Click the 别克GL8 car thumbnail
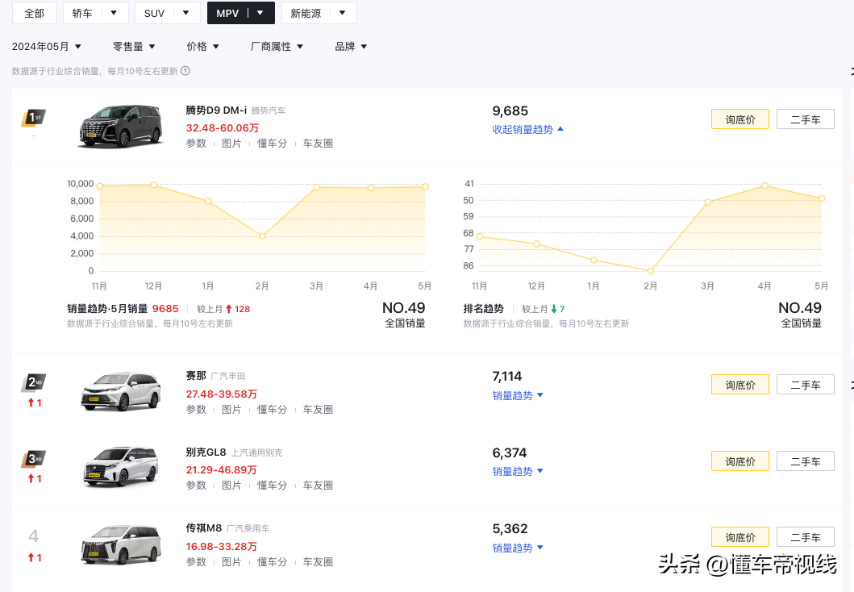Viewport: 854px width, 592px height. pyautogui.click(x=120, y=467)
